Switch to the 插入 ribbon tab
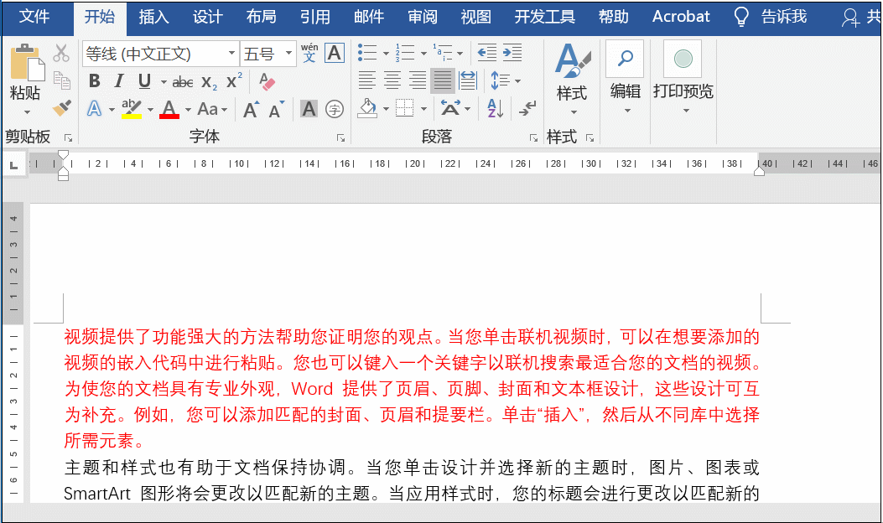Image resolution: width=883 pixels, height=523 pixels. pyautogui.click(x=153, y=16)
